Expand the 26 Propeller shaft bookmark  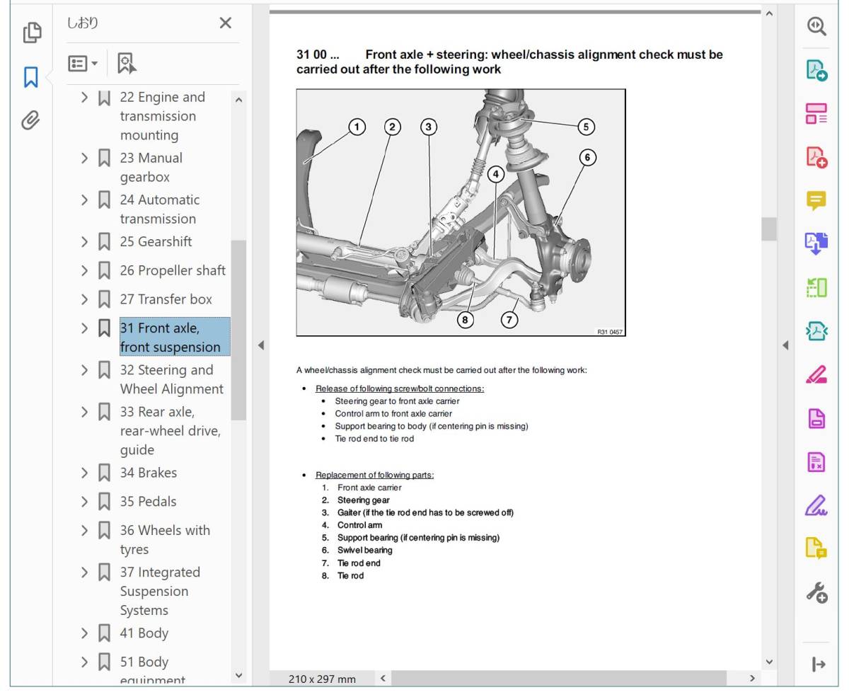[84, 270]
